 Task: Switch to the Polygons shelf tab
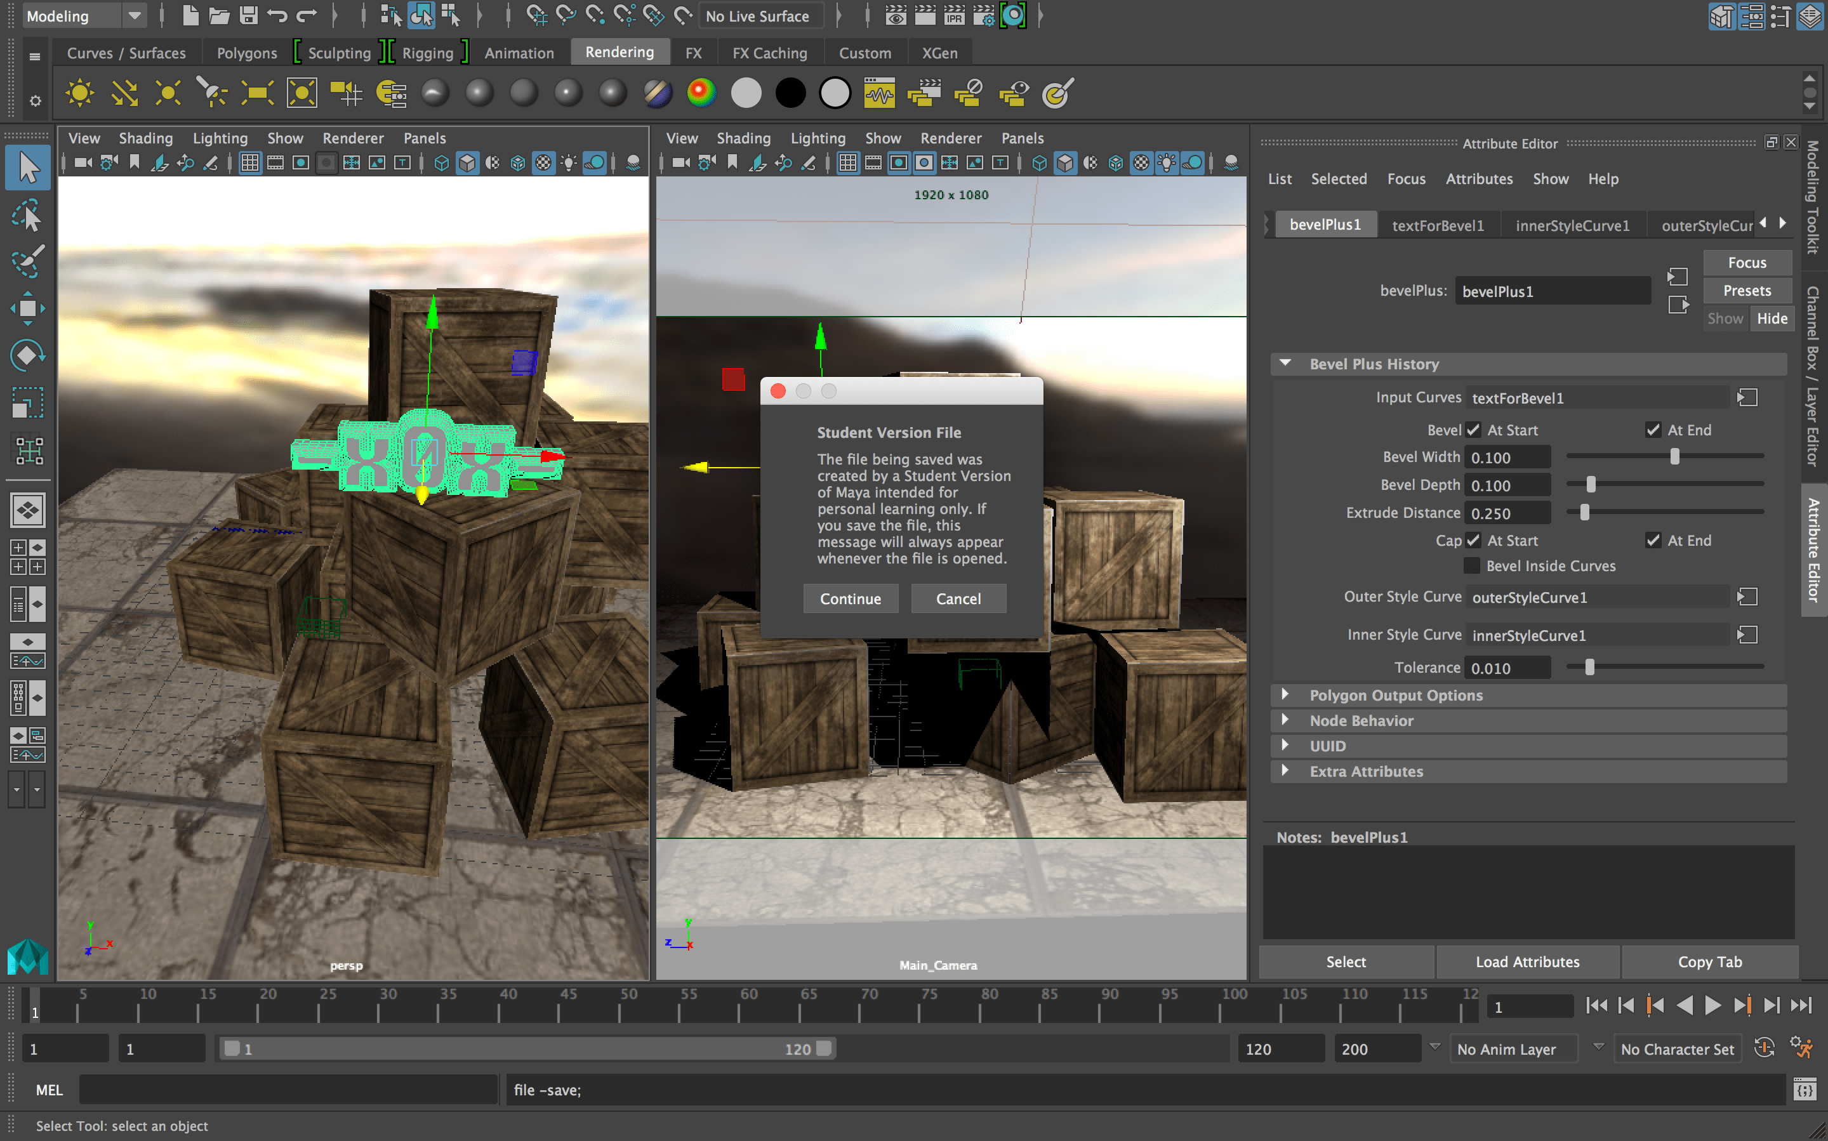247,53
